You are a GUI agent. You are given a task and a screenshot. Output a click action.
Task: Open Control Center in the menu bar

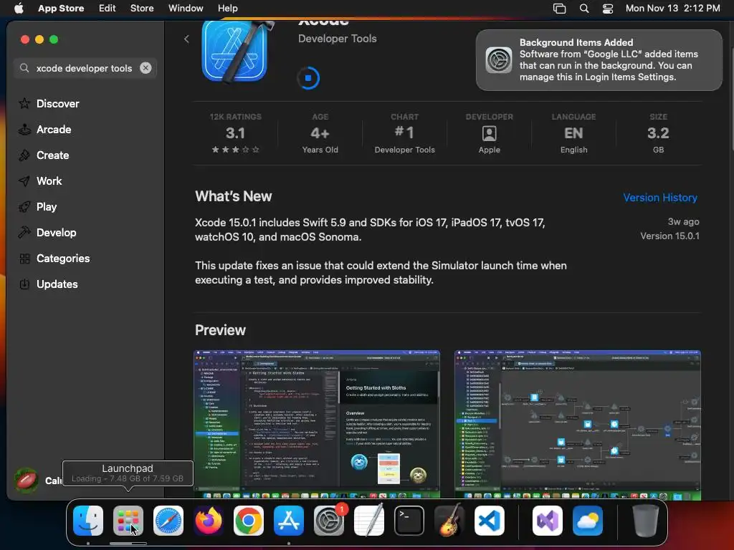[x=608, y=8]
